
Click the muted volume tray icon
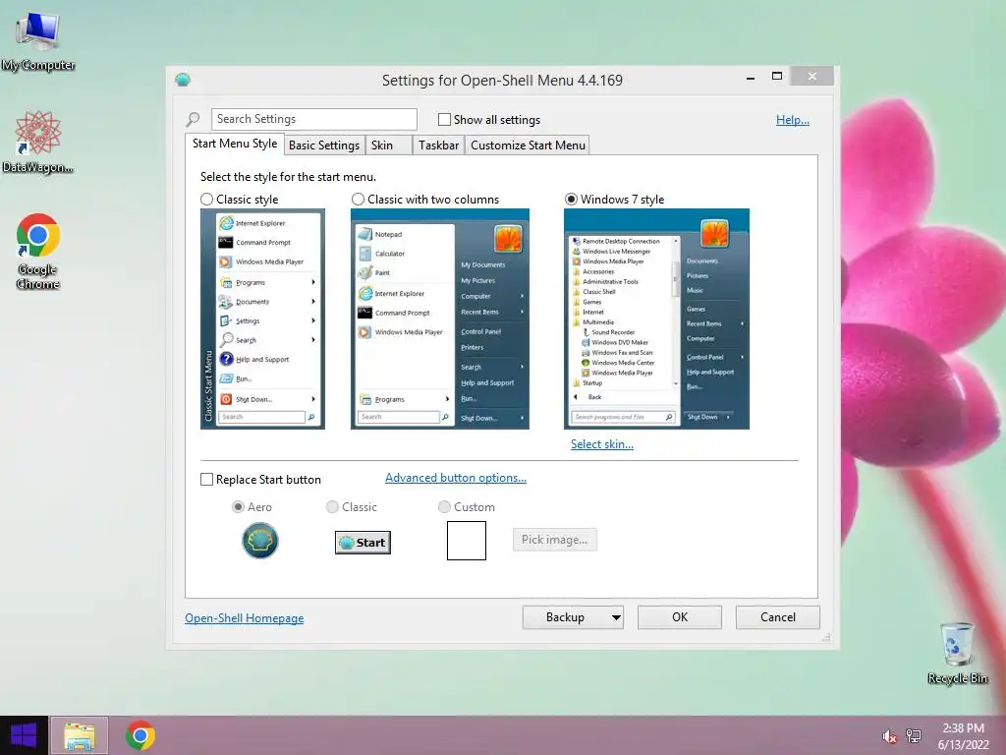click(x=889, y=736)
